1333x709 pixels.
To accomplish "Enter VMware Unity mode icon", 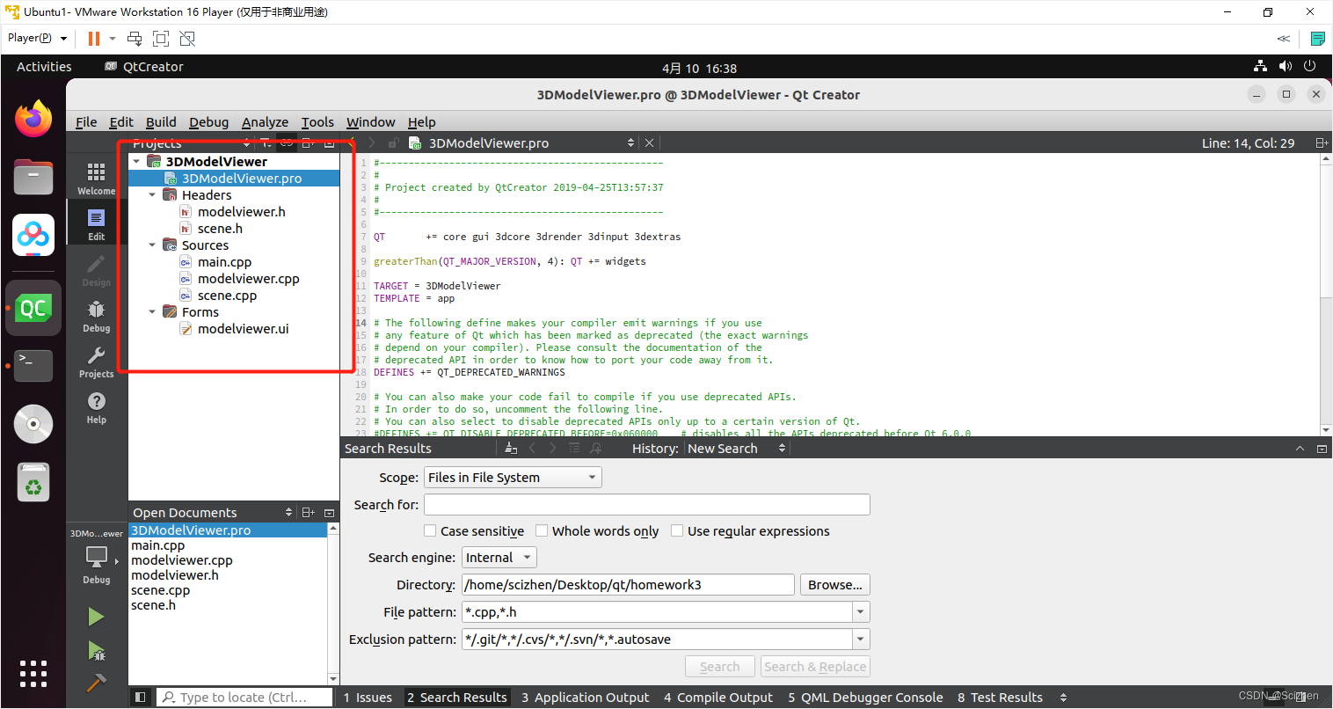I will point(187,39).
